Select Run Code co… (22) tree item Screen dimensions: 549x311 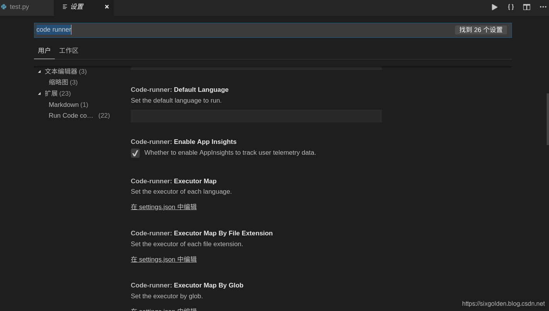79,115
